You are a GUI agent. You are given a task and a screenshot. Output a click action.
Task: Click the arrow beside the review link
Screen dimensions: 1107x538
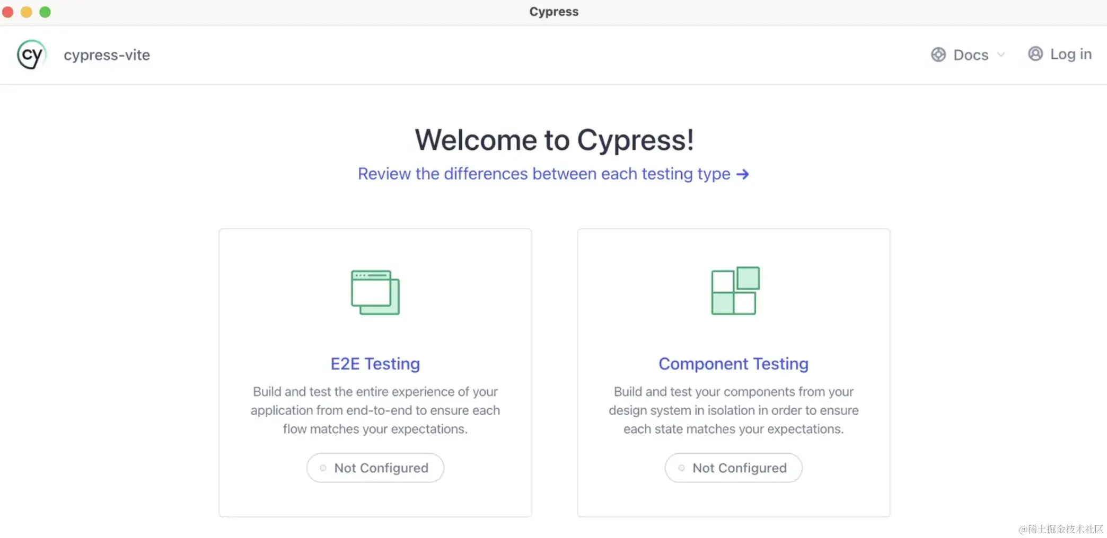tap(743, 174)
